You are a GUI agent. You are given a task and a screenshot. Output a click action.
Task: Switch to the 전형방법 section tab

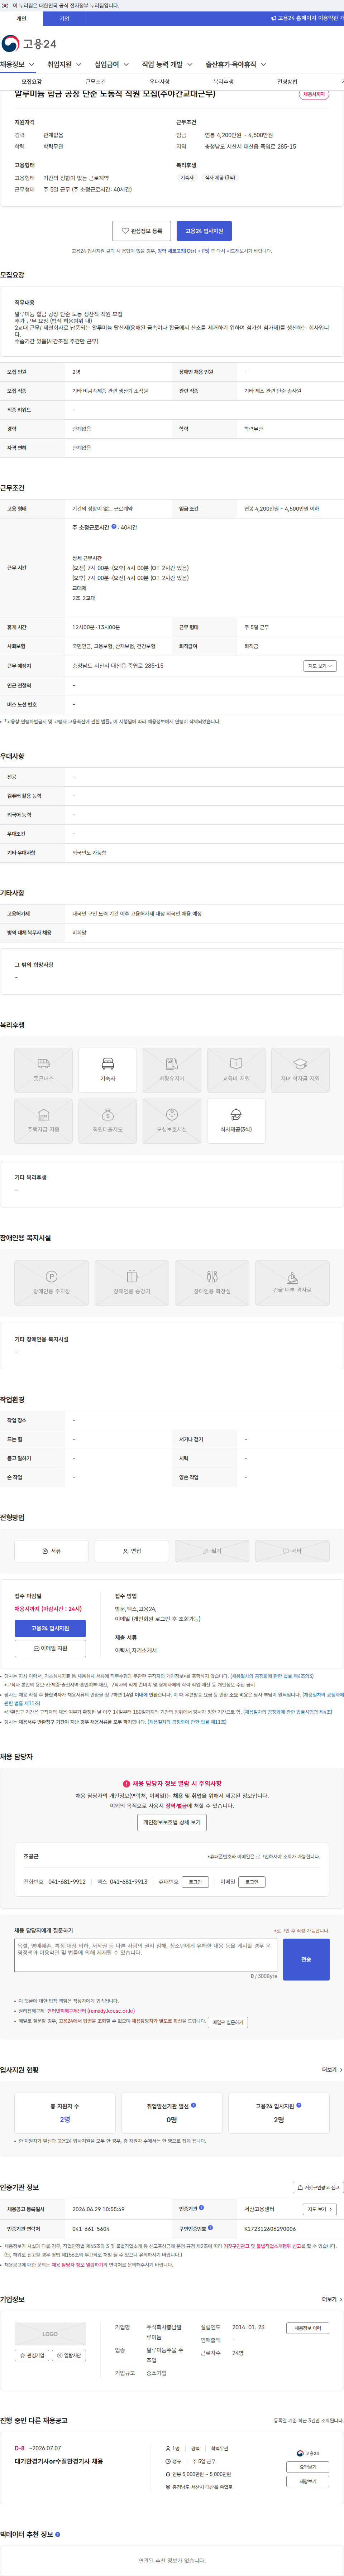(x=287, y=82)
